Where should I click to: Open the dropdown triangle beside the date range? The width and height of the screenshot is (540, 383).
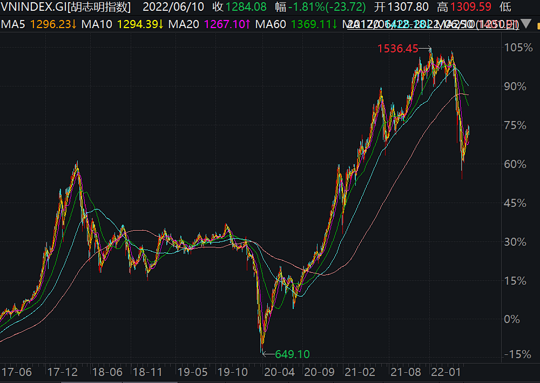pyautogui.click(x=525, y=24)
